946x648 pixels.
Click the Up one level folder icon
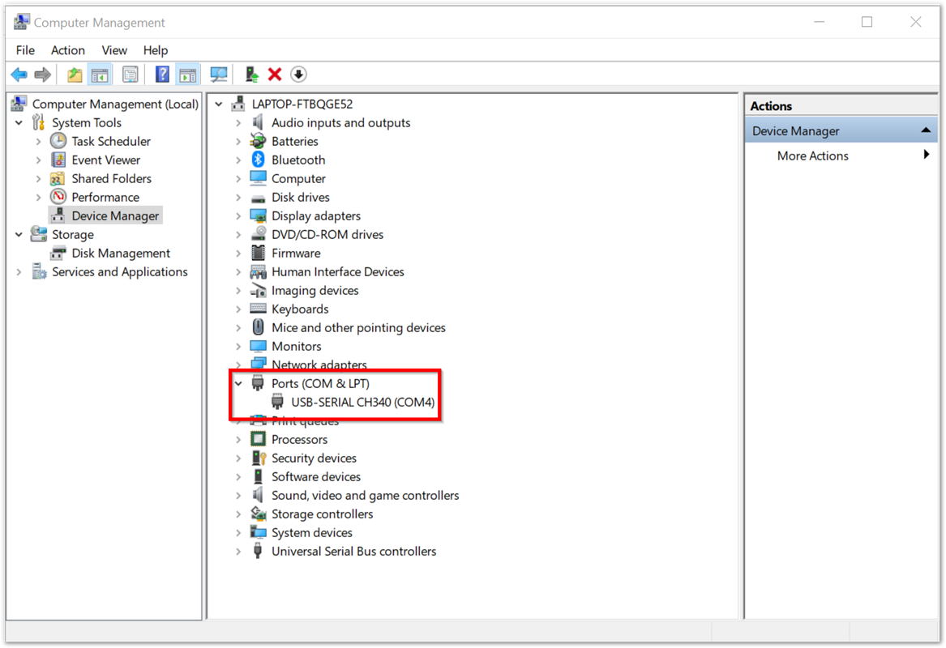coord(75,75)
